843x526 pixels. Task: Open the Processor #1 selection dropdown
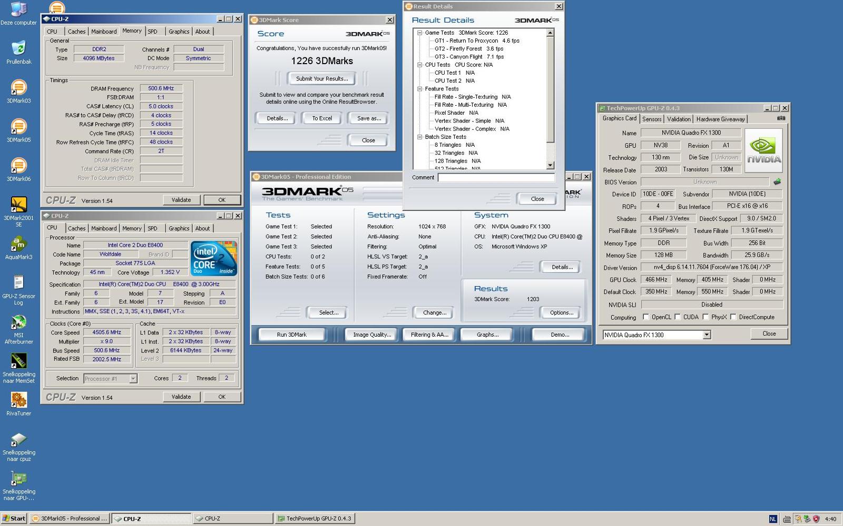pos(133,378)
